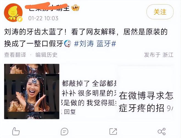The image size is (181, 138).
Task: Tap the 01-22 10:03 timestamp
Action: 43,18
